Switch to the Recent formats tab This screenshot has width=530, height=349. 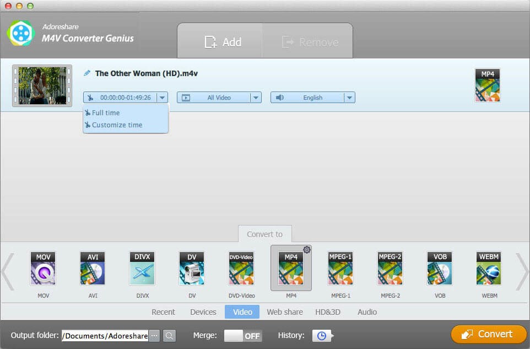163,312
